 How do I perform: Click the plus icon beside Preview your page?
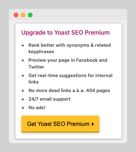(23, 60)
